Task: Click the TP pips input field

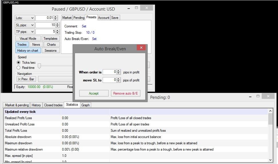Action: tap(45, 32)
